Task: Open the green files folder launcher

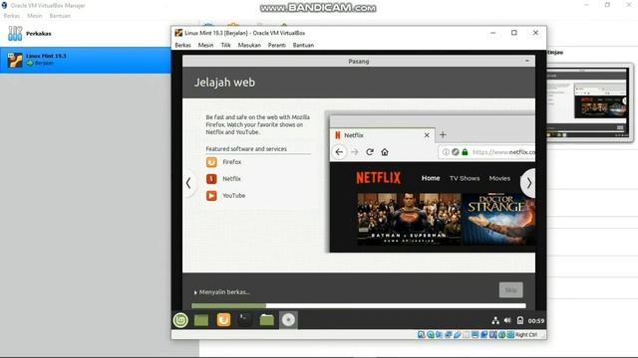Action: [x=267, y=320]
